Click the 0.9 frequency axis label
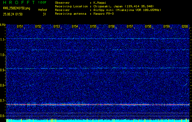192x122 pixels. coord(2,70)
